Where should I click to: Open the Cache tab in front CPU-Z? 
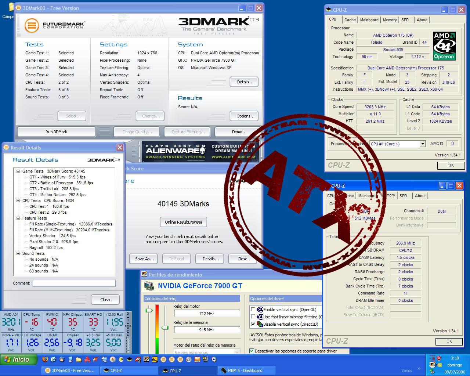coord(350,20)
